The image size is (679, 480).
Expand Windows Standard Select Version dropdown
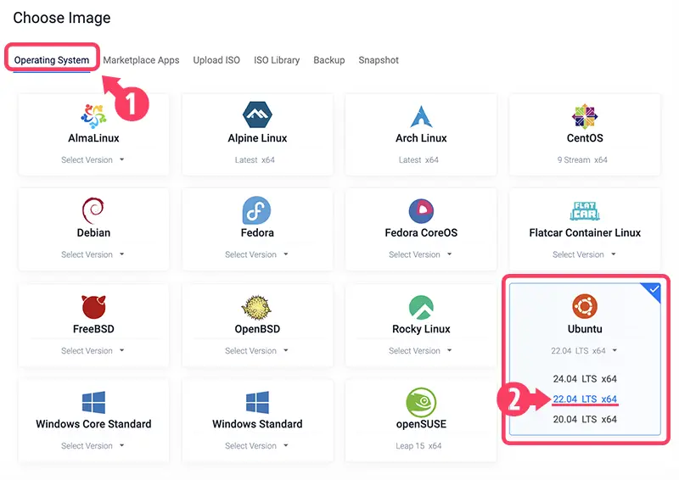pyautogui.click(x=256, y=446)
